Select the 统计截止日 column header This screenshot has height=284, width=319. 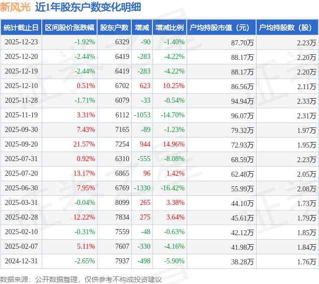[21, 28]
